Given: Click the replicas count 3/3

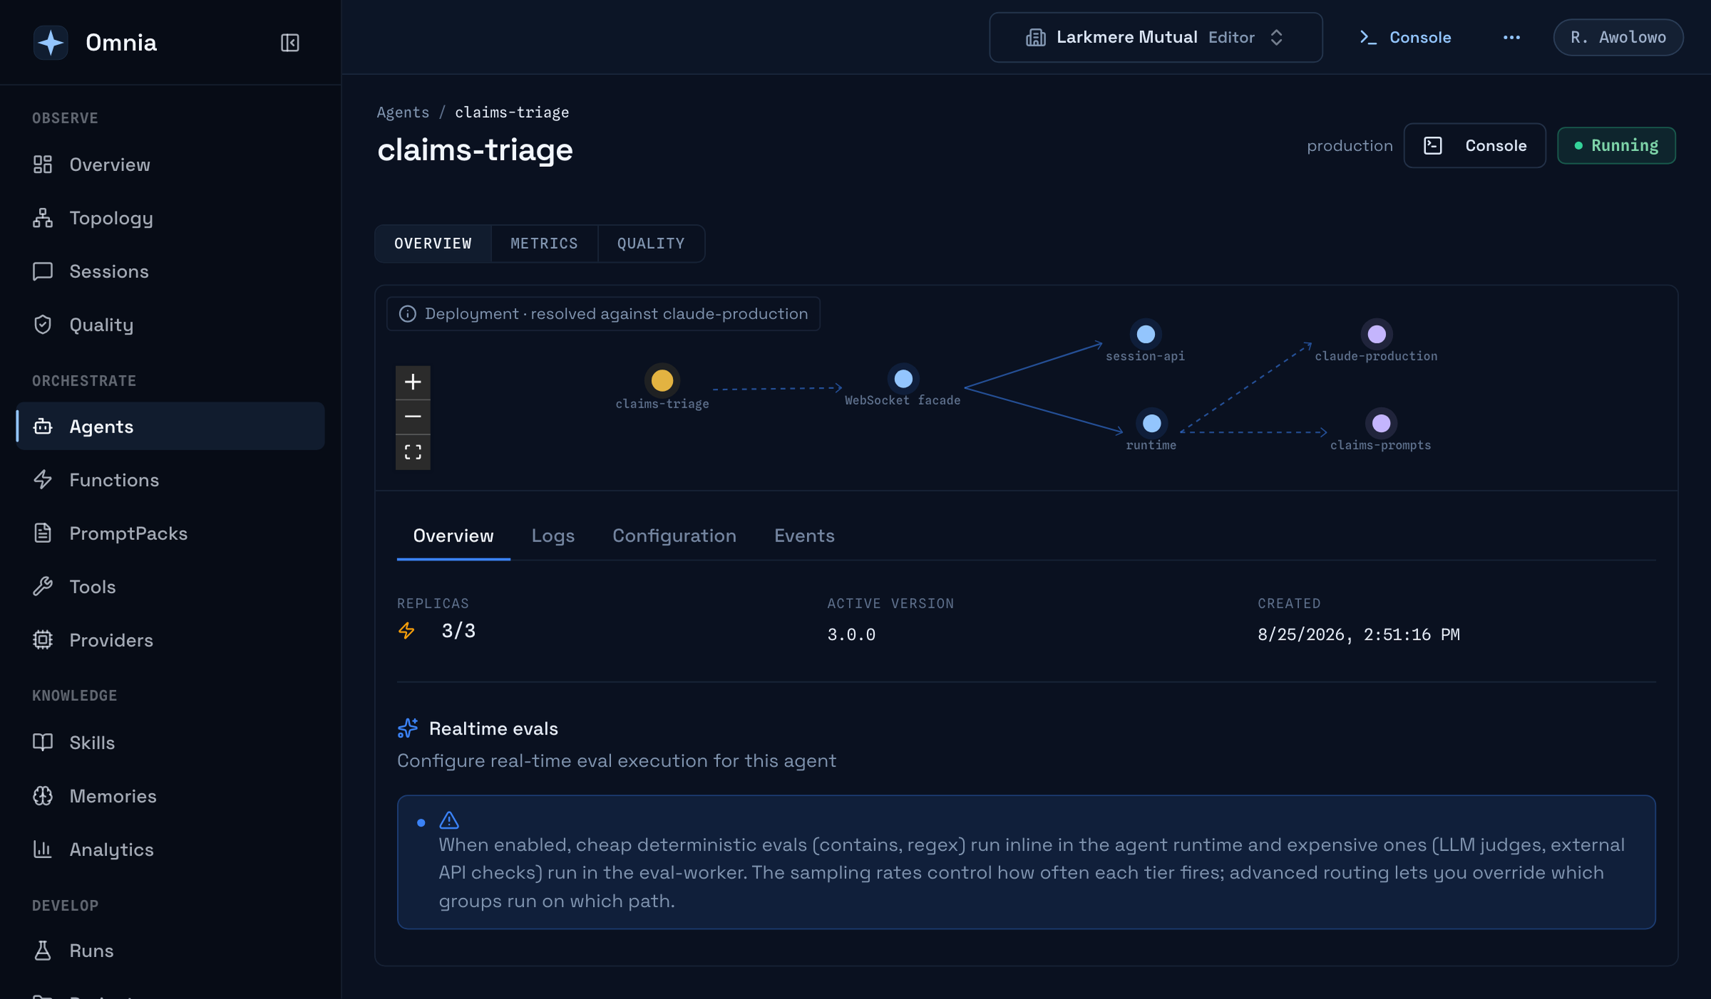Looking at the screenshot, I should point(458,631).
